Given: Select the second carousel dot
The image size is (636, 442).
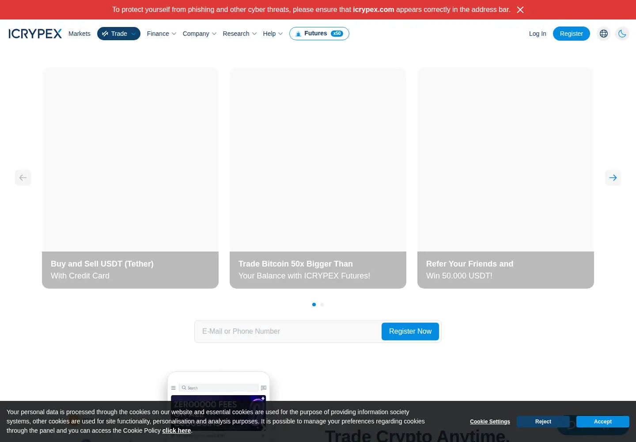Looking at the screenshot, I should (322, 305).
